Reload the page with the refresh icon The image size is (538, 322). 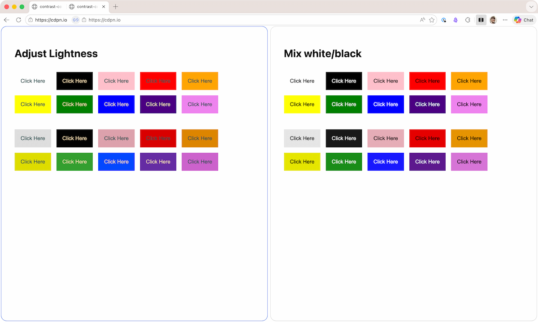point(18,20)
